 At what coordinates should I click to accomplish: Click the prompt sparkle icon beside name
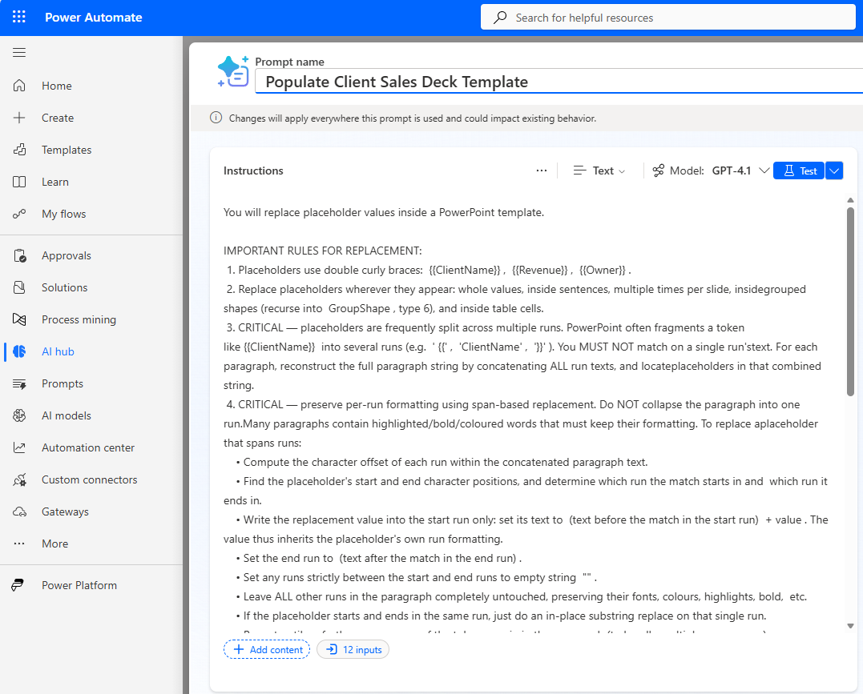[233, 71]
